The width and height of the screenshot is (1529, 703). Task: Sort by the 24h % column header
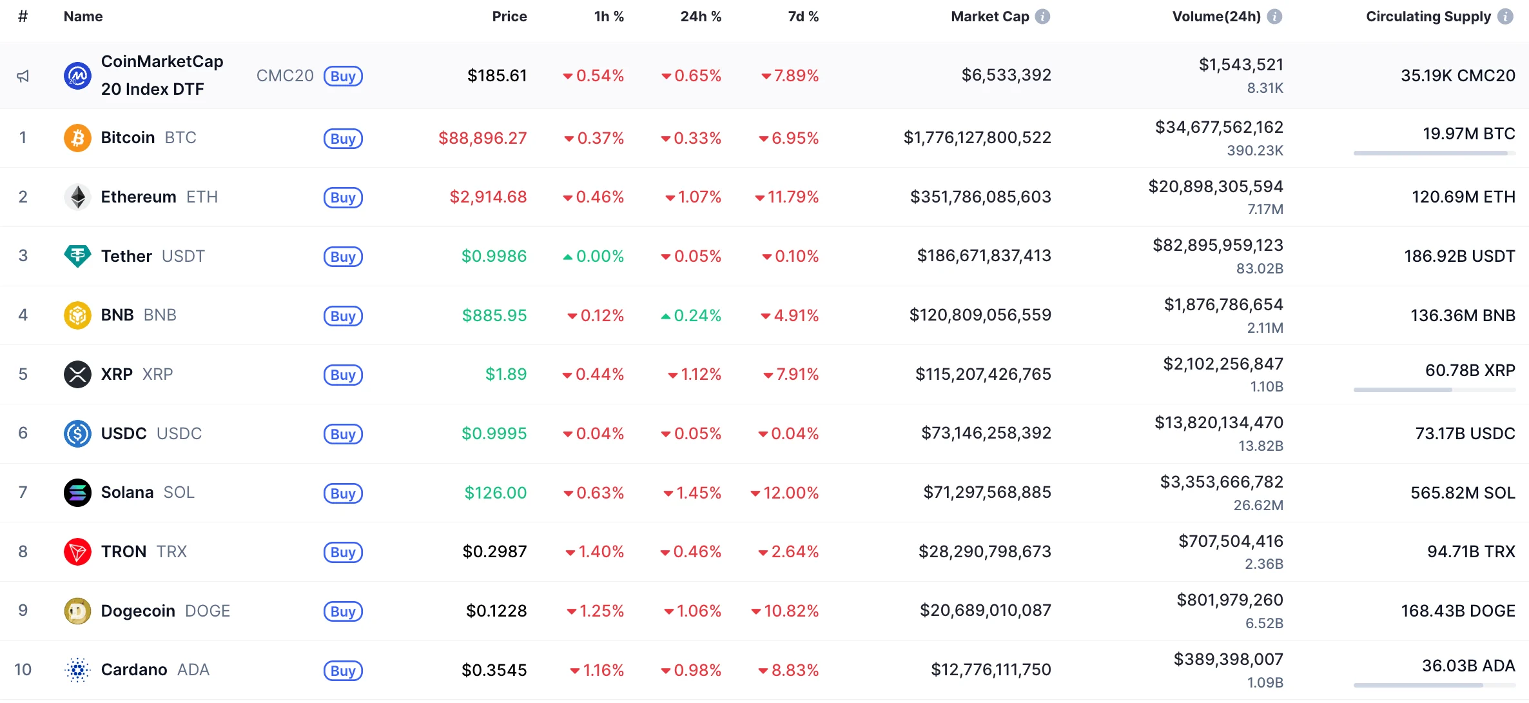(x=701, y=17)
